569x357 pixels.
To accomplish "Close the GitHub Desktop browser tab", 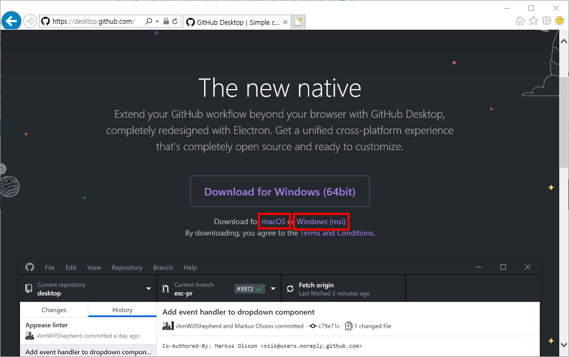I will click(x=285, y=22).
